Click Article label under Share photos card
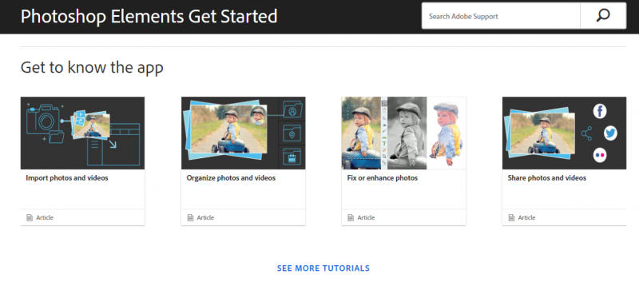 pos(526,218)
